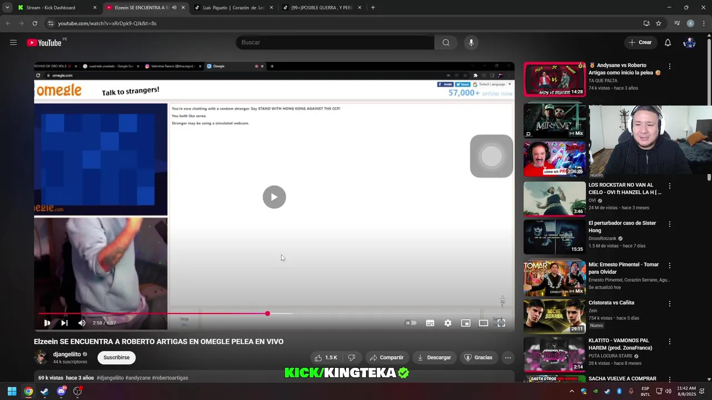712x400 pixels.
Task: Open options for Sister Hong video
Action: 670,224
